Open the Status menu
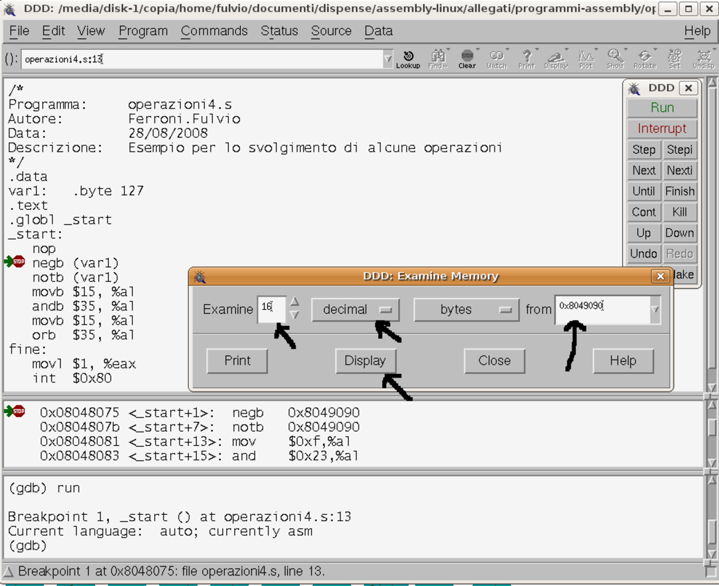Image resolution: width=719 pixels, height=586 pixels. (x=279, y=31)
